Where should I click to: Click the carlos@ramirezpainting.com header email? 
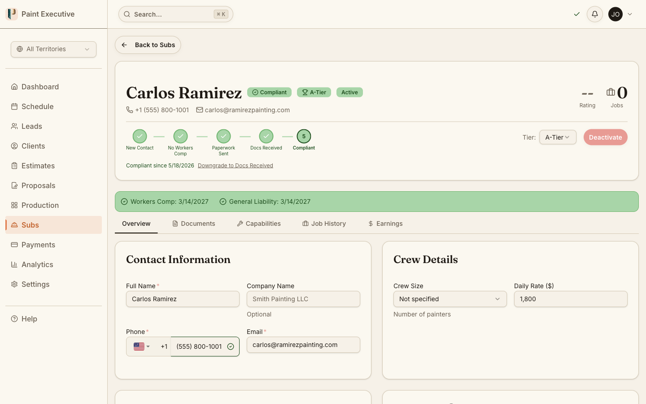(247, 110)
